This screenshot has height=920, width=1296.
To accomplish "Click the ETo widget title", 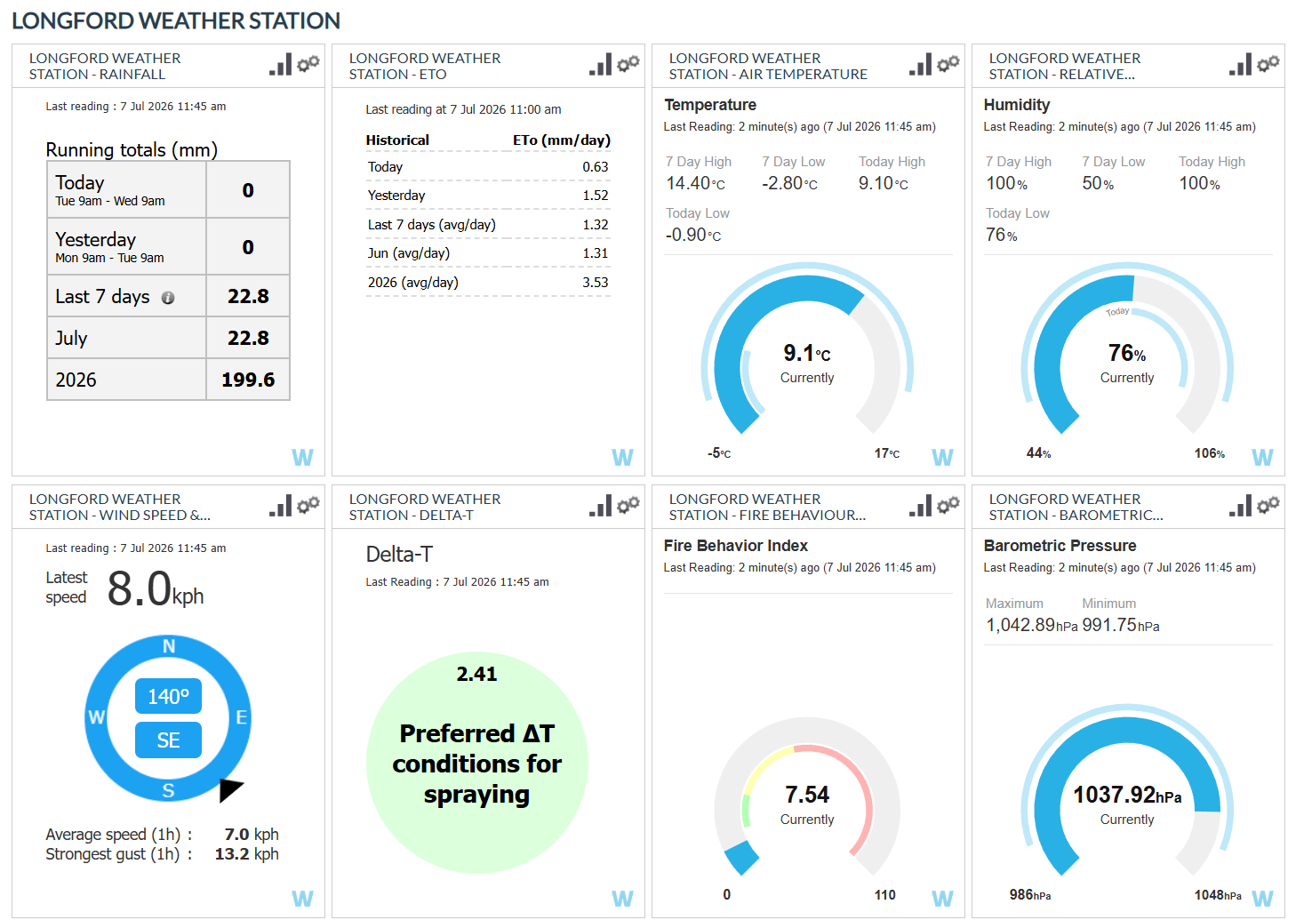I will click(425, 66).
